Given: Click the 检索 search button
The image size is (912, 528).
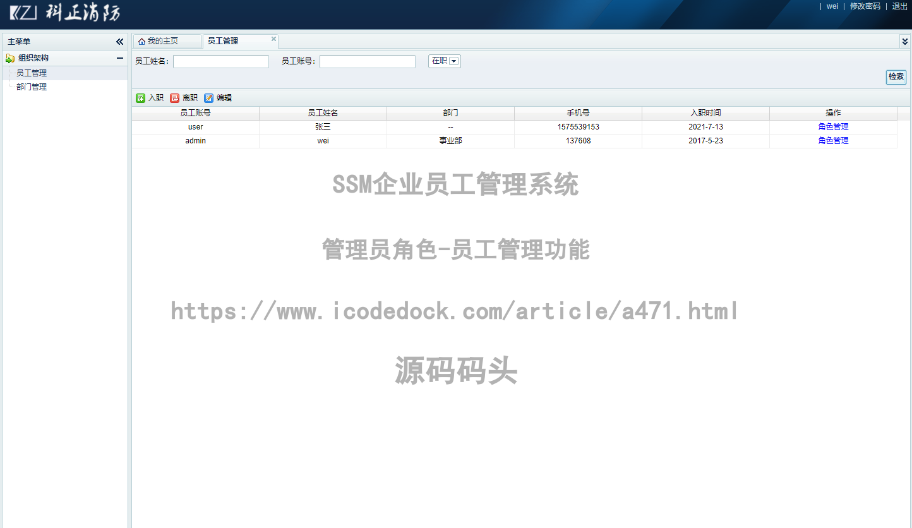Looking at the screenshot, I should [x=896, y=77].
